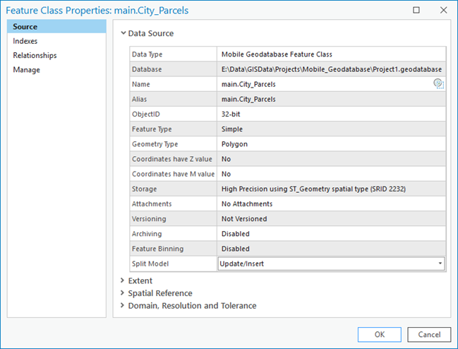Screen dimensions: 458x349
Task: Maximize the Feature Class Properties window
Action: click(x=416, y=11)
